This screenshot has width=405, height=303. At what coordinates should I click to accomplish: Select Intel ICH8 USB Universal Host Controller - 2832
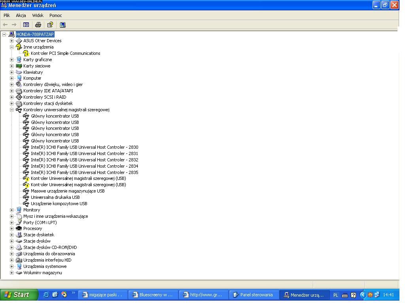[85, 160]
